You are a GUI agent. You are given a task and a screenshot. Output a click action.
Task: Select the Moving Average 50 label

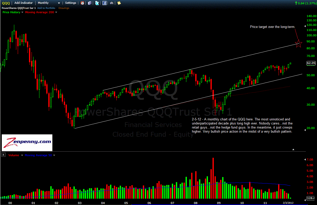pos(38,155)
